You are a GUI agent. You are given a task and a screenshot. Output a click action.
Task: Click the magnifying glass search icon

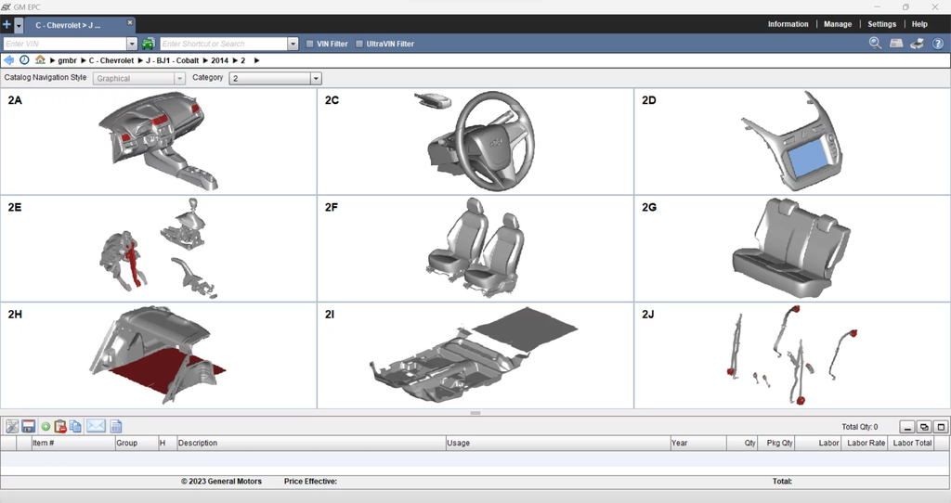click(x=875, y=44)
